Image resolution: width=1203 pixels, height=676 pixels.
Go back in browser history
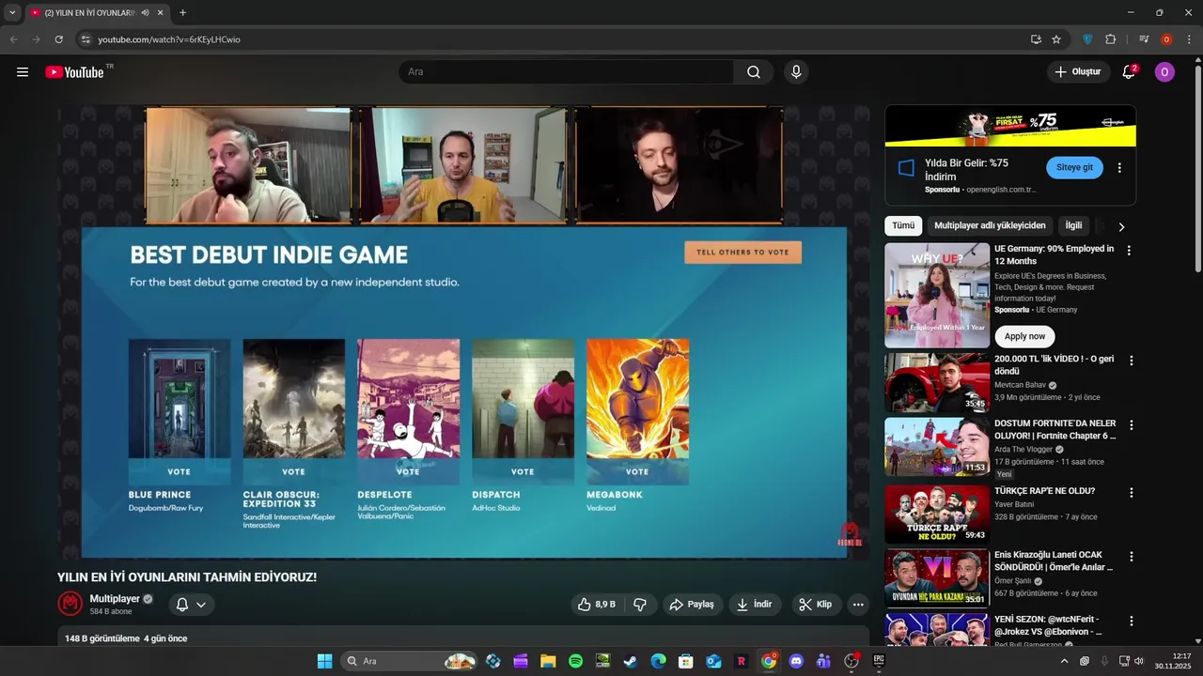13,39
